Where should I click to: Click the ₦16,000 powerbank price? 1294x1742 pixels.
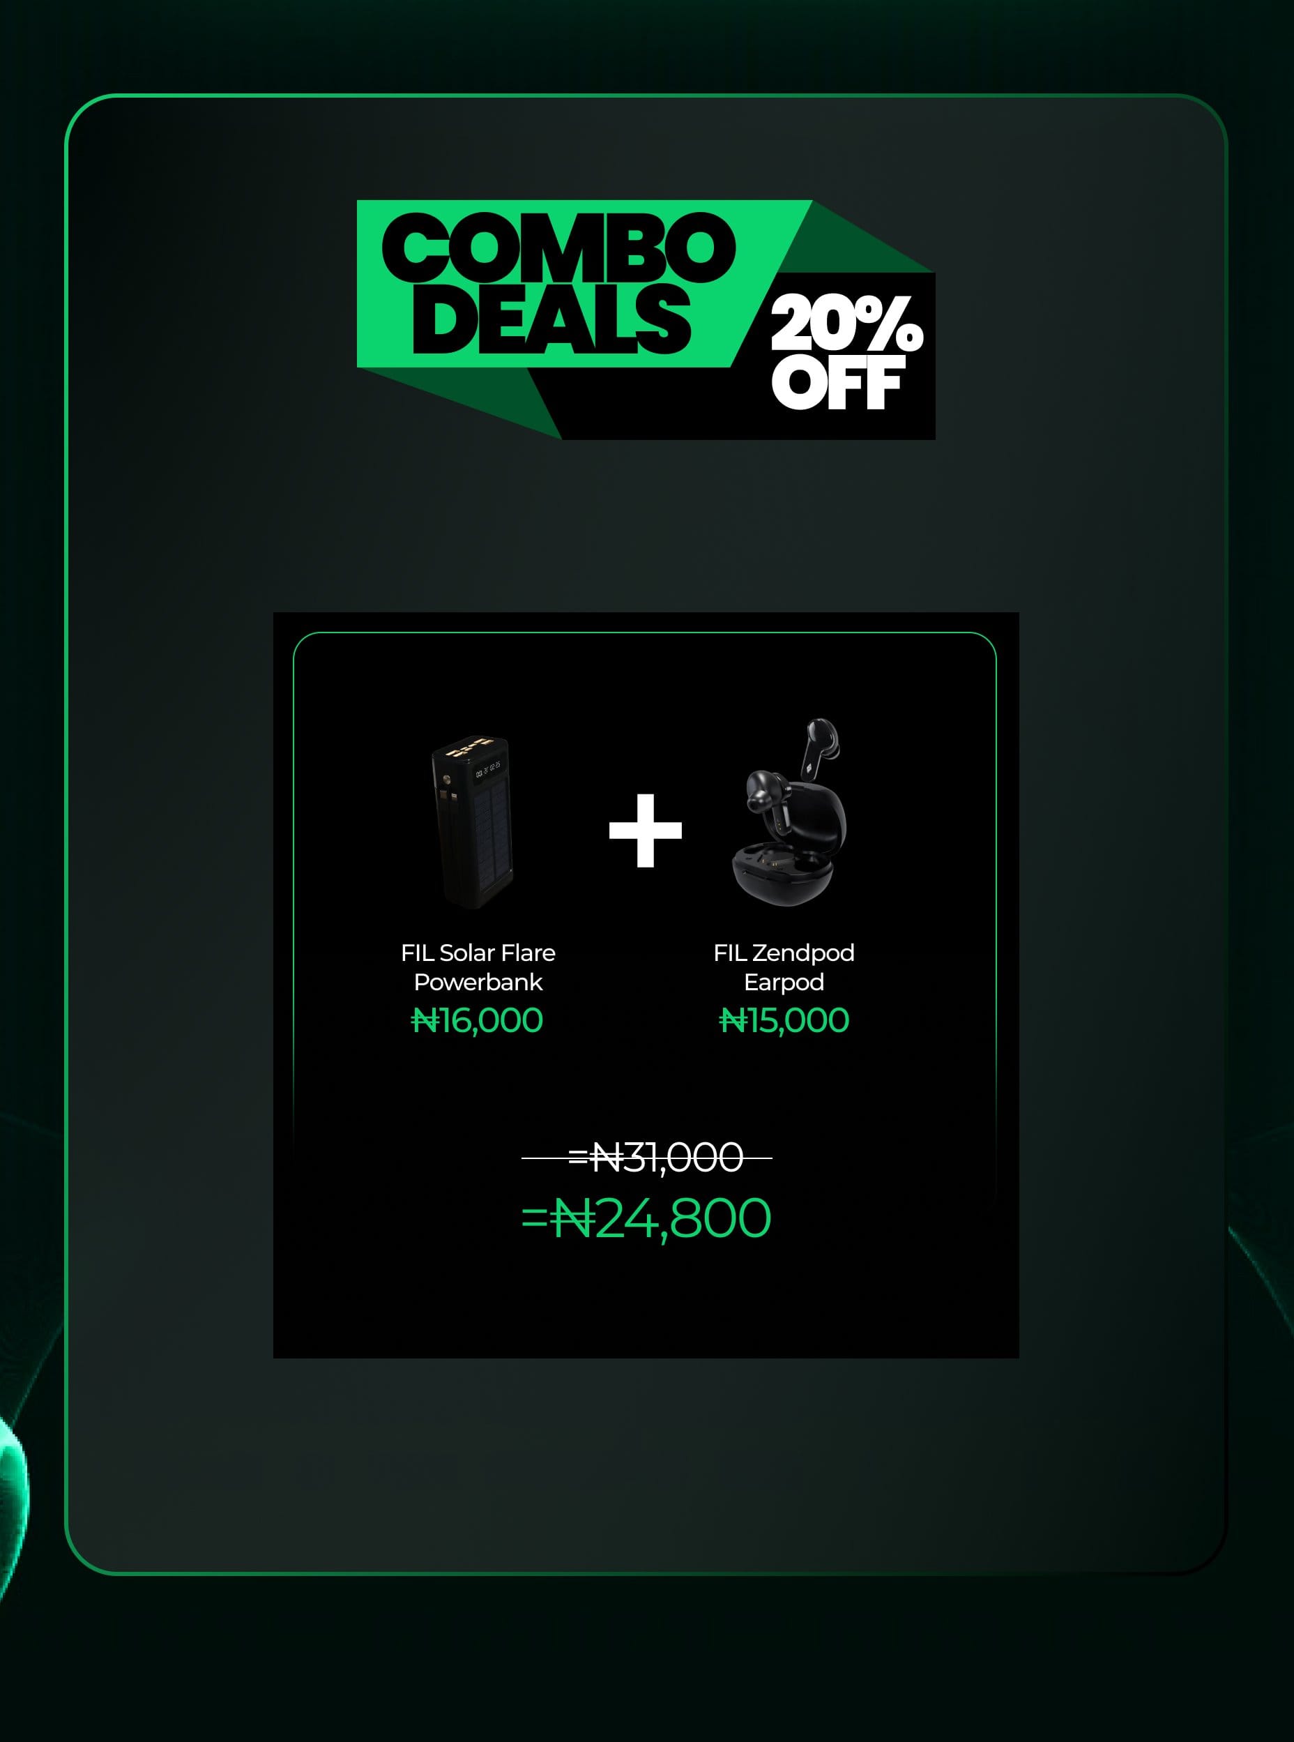[476, 1021]
